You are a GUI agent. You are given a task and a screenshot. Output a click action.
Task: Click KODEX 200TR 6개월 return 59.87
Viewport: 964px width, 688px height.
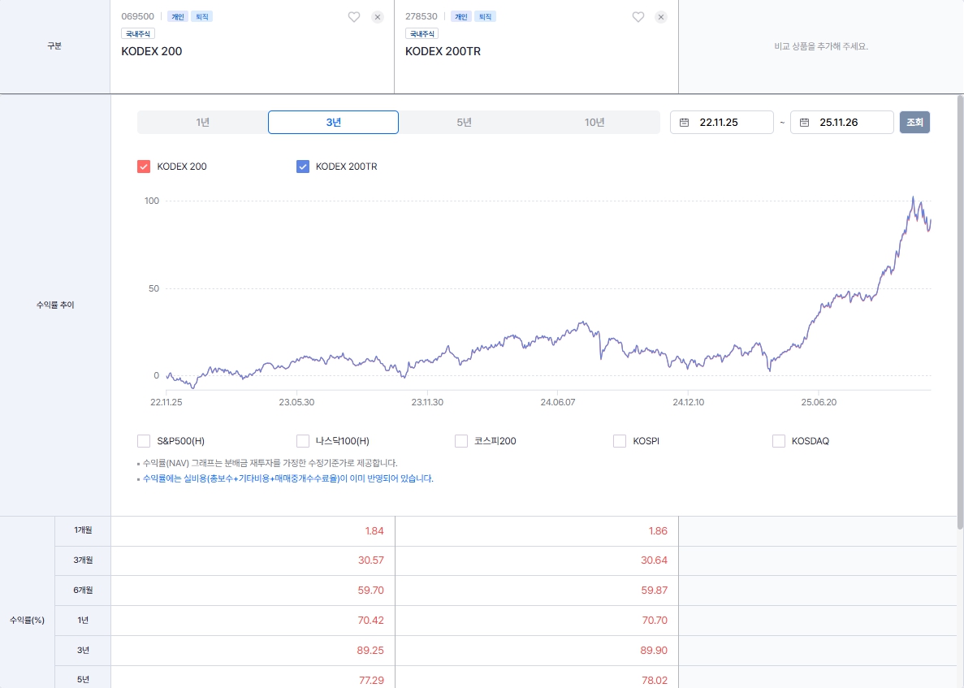click(x=654, y=591)
